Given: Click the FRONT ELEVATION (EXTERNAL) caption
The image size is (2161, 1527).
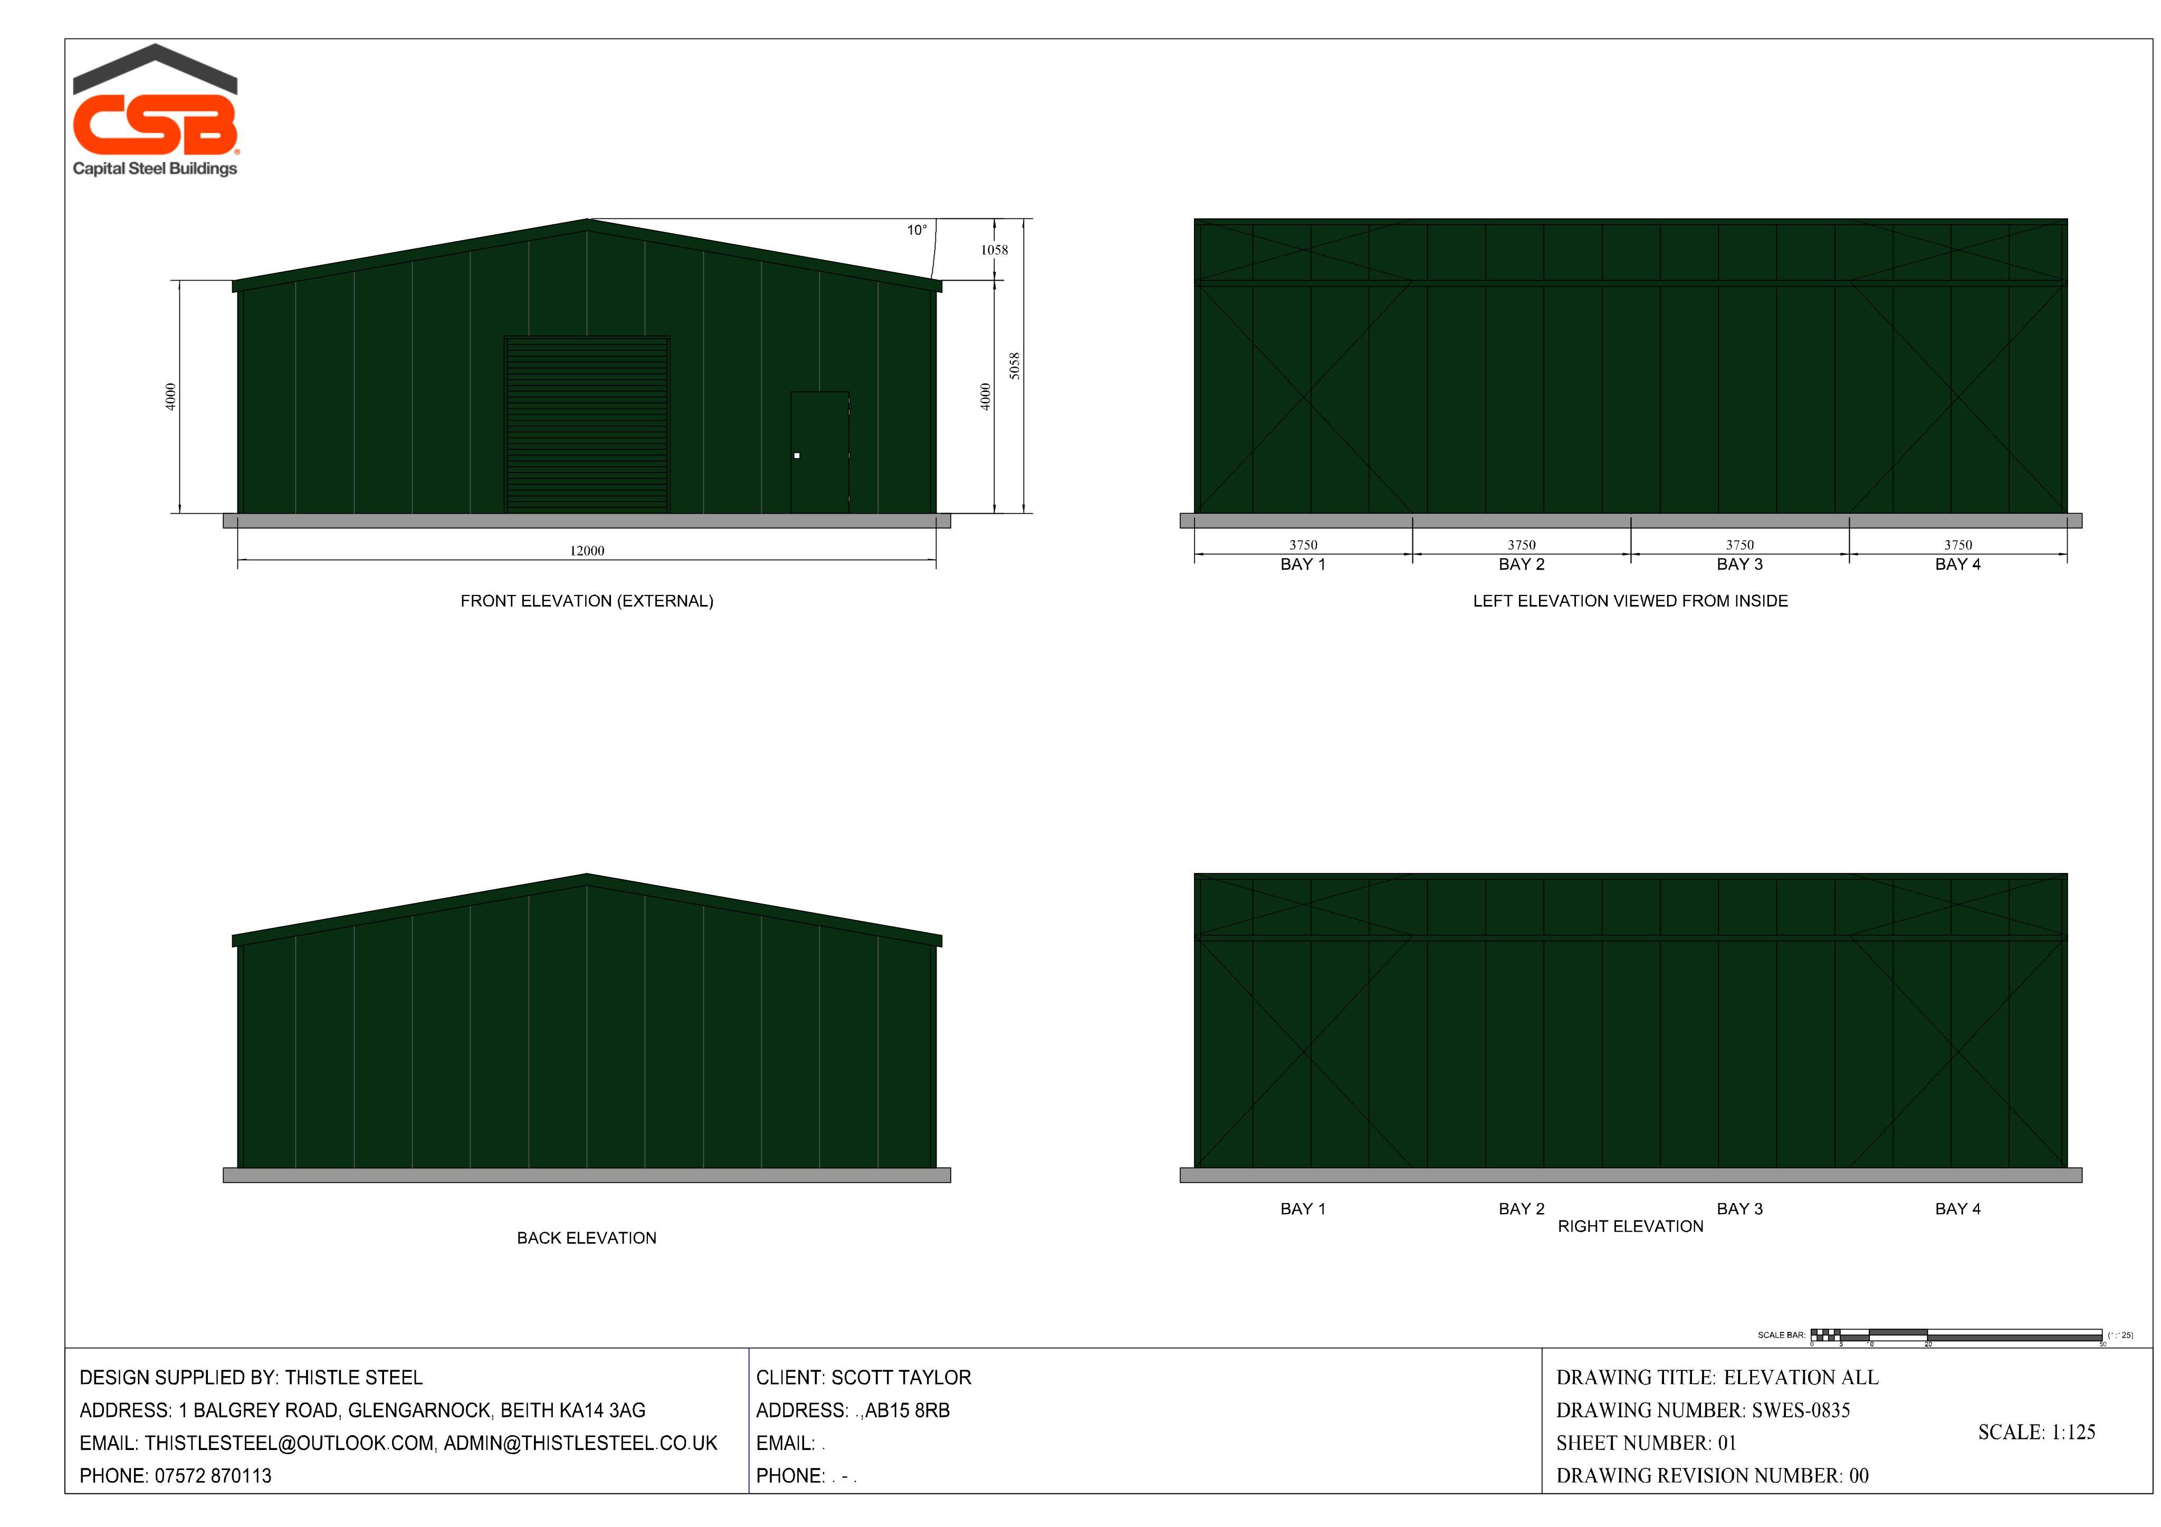Looking at the screenshot, I should coord(586,601).
